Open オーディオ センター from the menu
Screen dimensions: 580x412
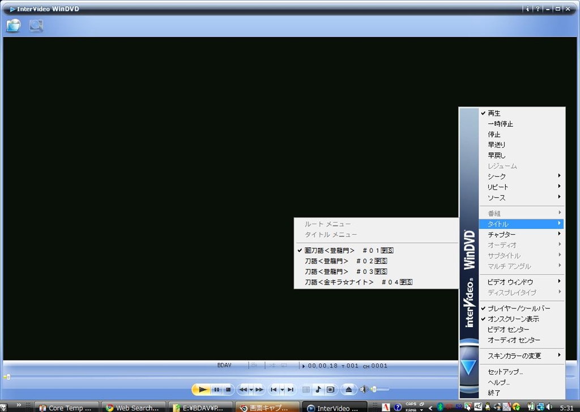522,340
